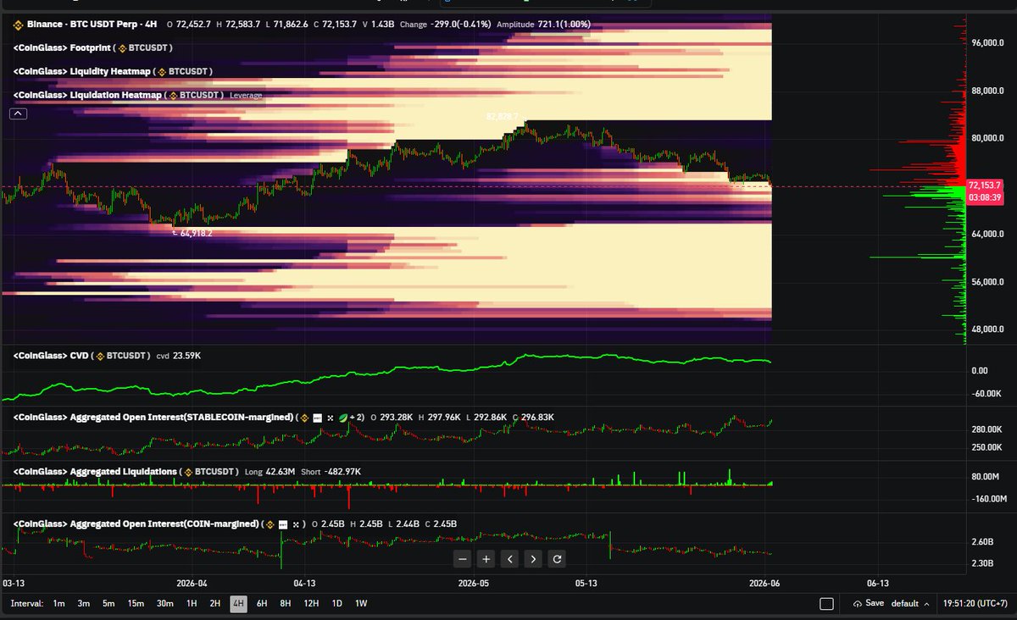Click the 82,828.7 high price marker
The width and height of the screenshot is (1017, 620).
coord(502,116)
